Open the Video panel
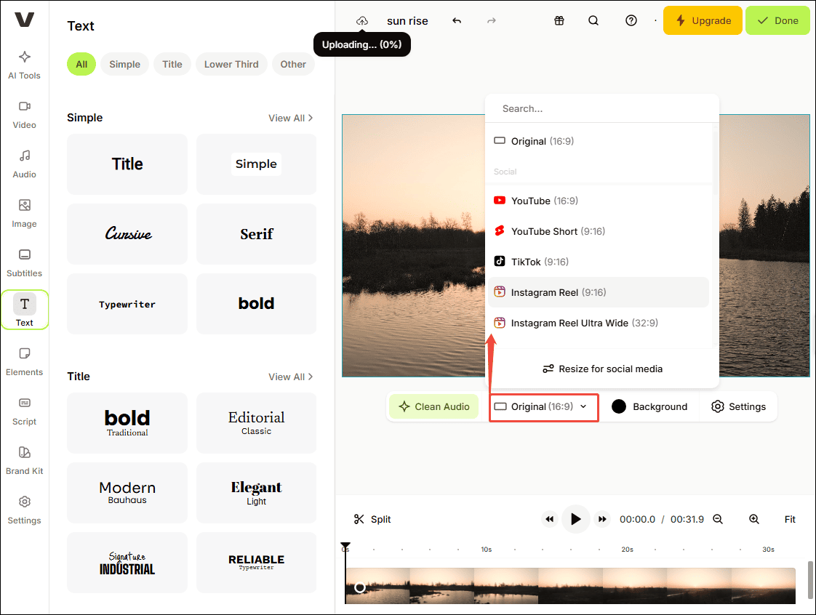This screenshot has width=816, height=615. (x=25, y=114)
